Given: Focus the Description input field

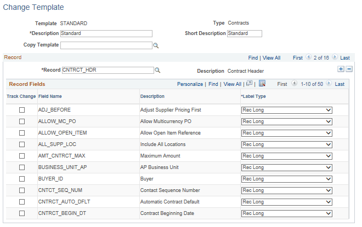Looking at the screenshot, I should click(x=106, y=33).
